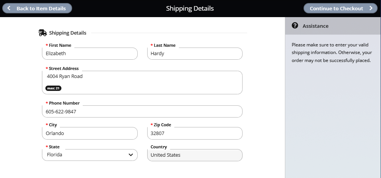Click the max: 21 character badge

53,88
